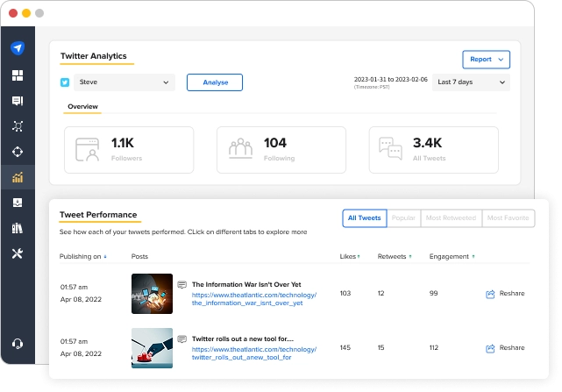Select the analytics bar chart sidebar icon

pyautogui.click(x=18, y=177)
